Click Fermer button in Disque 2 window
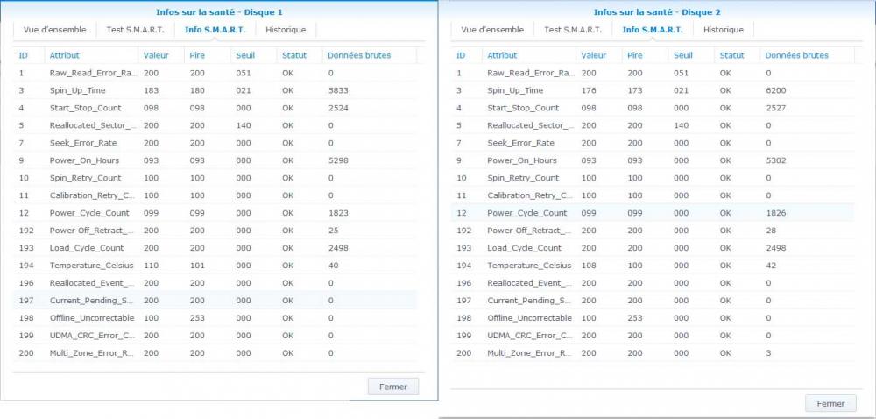 830,404
